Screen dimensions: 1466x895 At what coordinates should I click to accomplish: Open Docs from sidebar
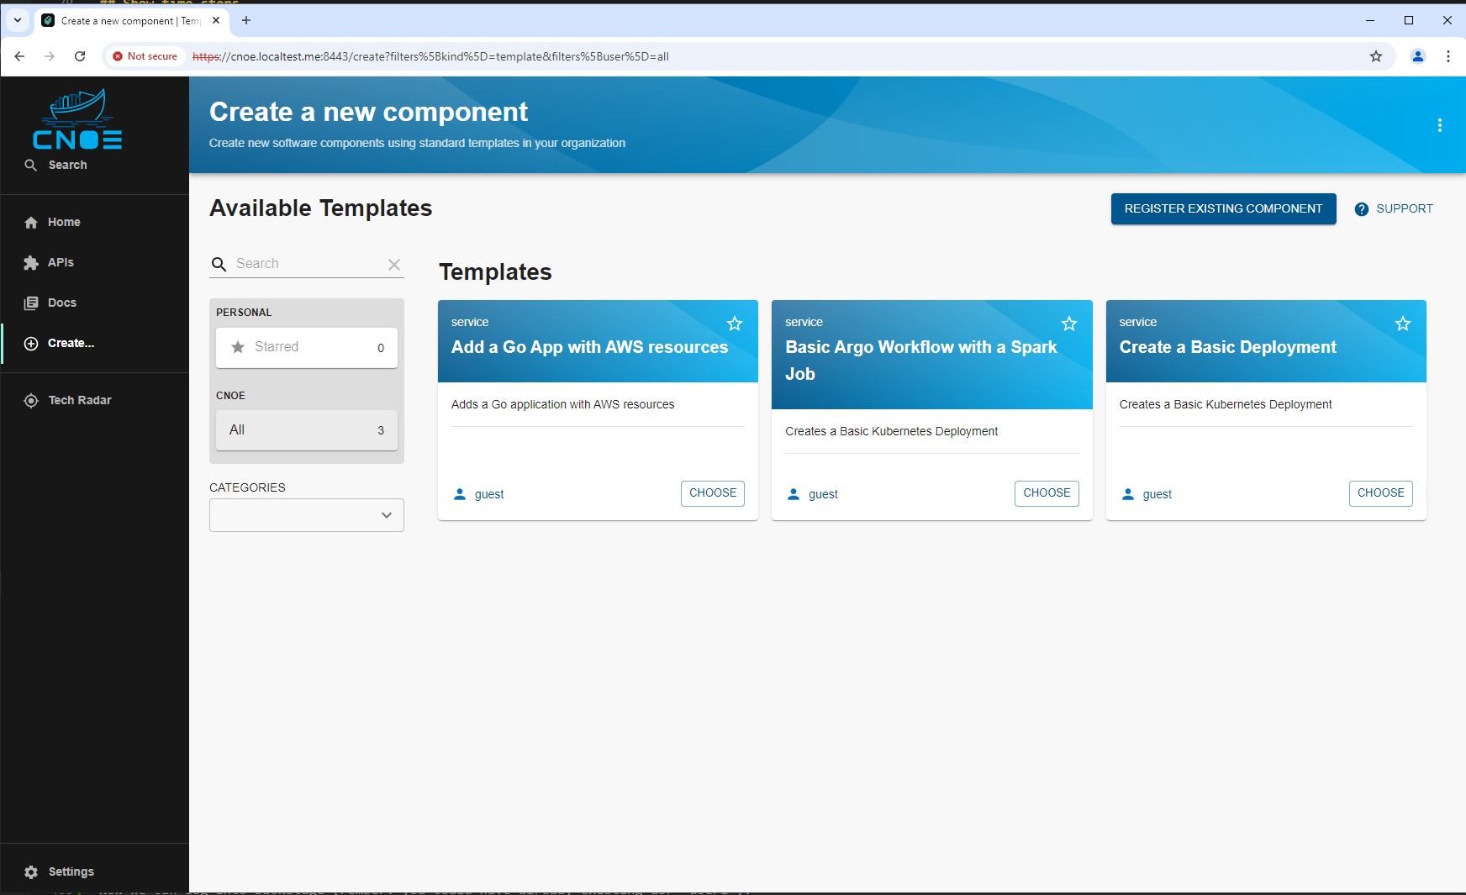pos(61,303)
